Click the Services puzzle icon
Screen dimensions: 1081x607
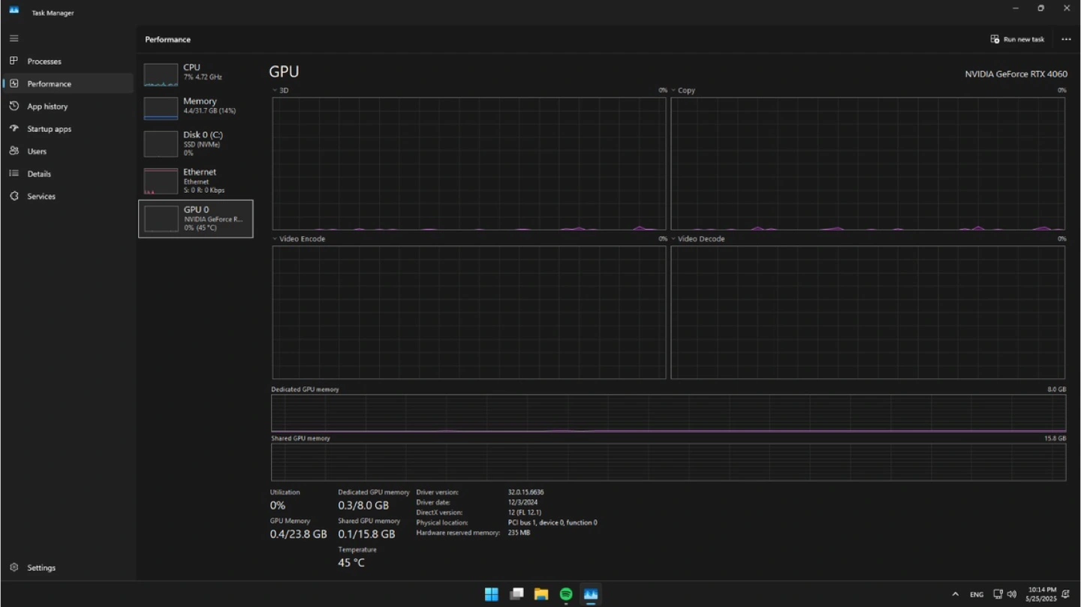[14, 196]
